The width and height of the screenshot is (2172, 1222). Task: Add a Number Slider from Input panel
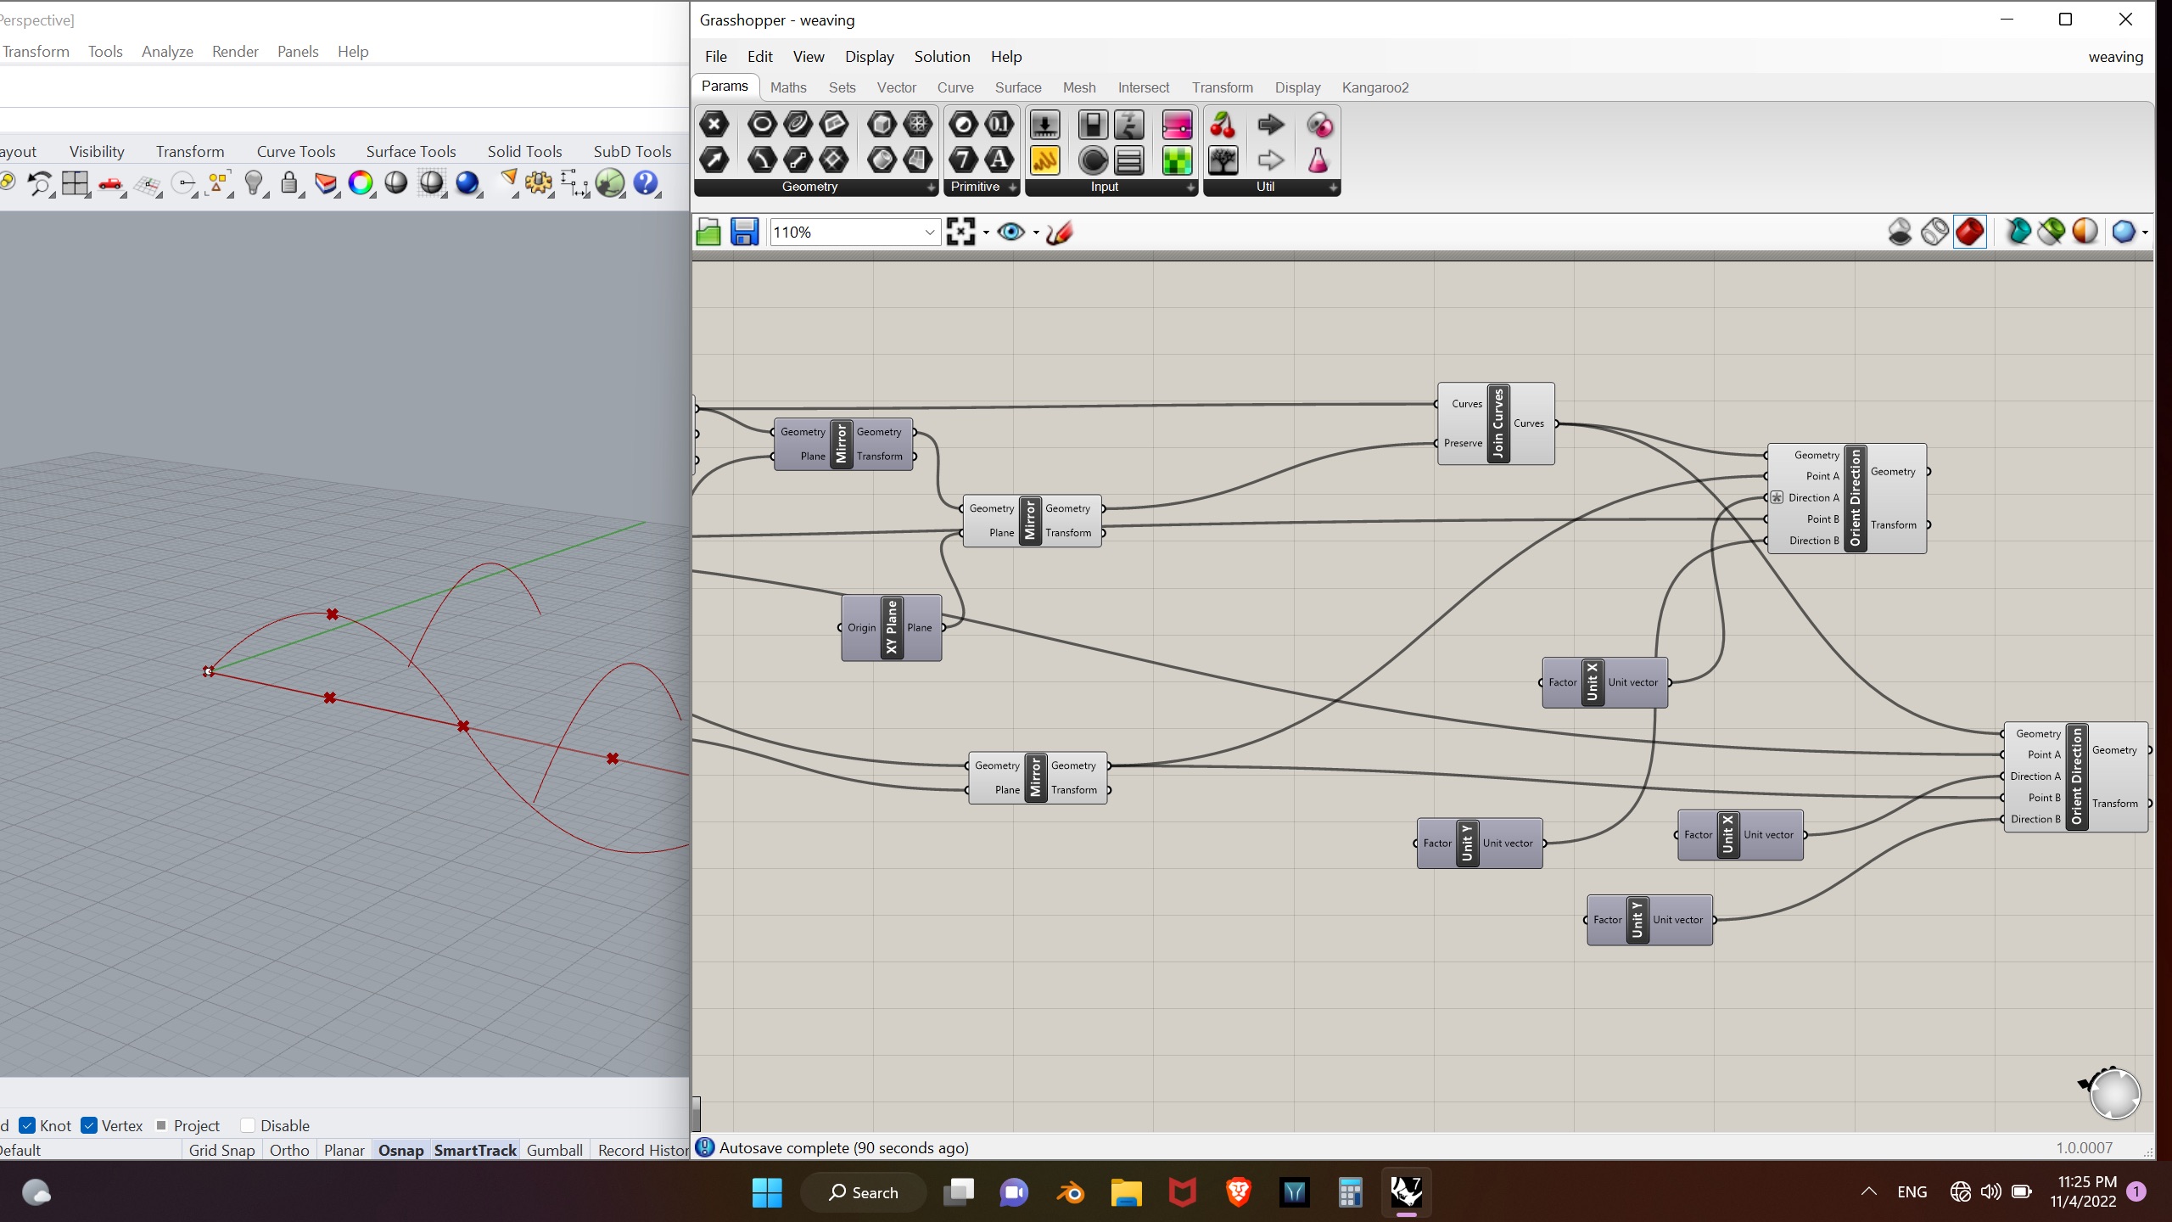tap(1045, 125)
